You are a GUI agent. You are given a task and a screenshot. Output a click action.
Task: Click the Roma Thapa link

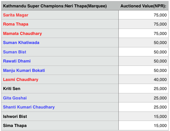(16, 24)
